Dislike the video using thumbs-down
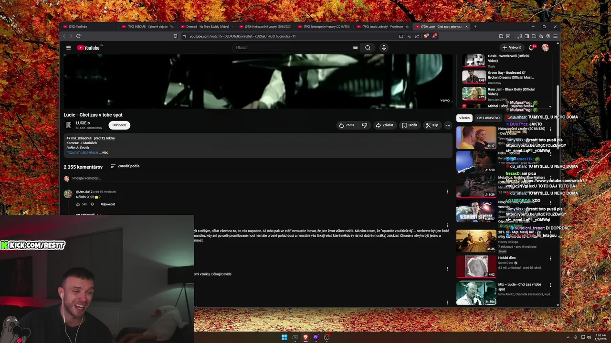 365,125
